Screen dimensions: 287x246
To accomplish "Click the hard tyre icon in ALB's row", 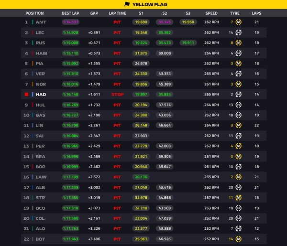I will 238,187.
